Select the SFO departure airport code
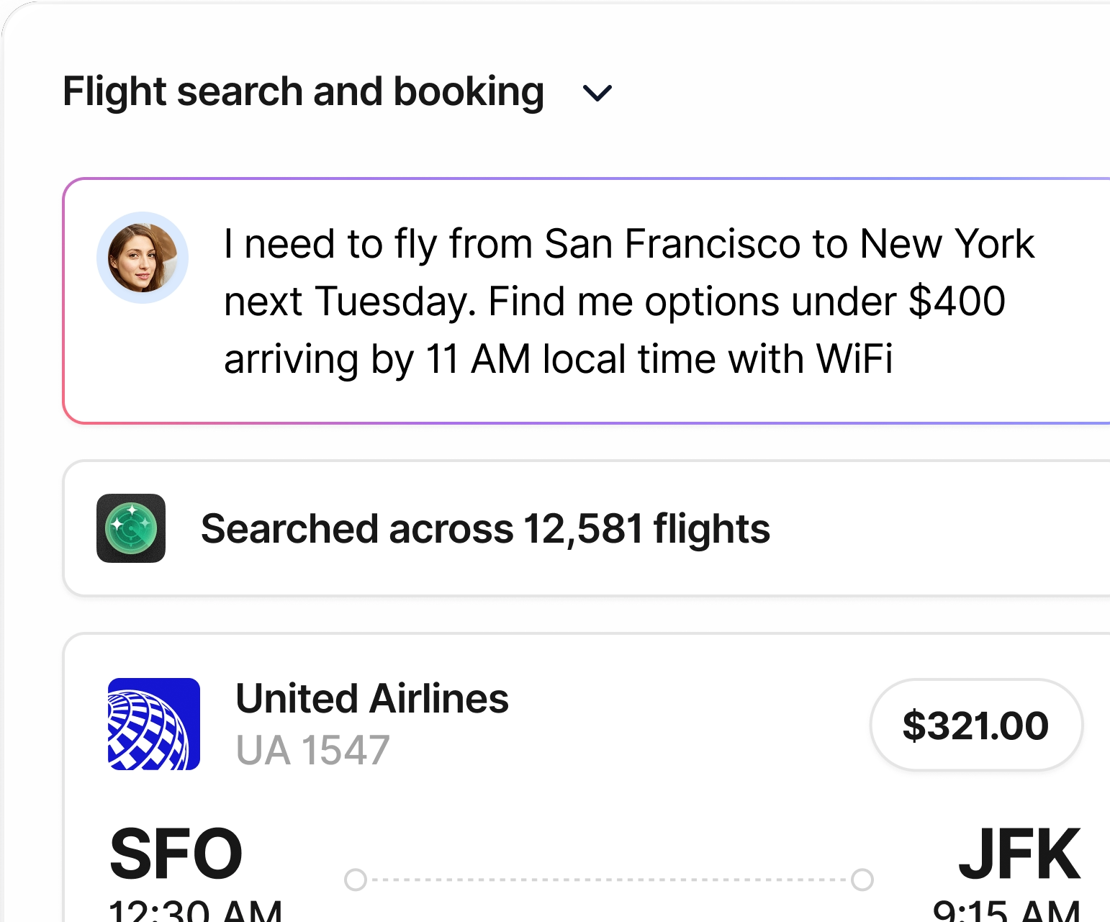1110x922 pixels. [176, 854]
